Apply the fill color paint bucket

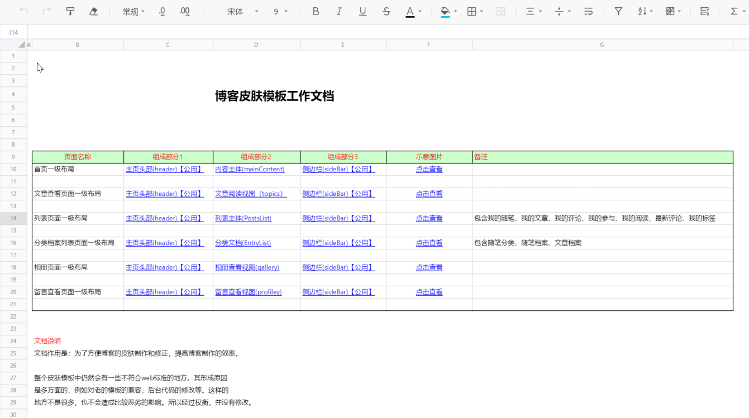coord(445,11)
